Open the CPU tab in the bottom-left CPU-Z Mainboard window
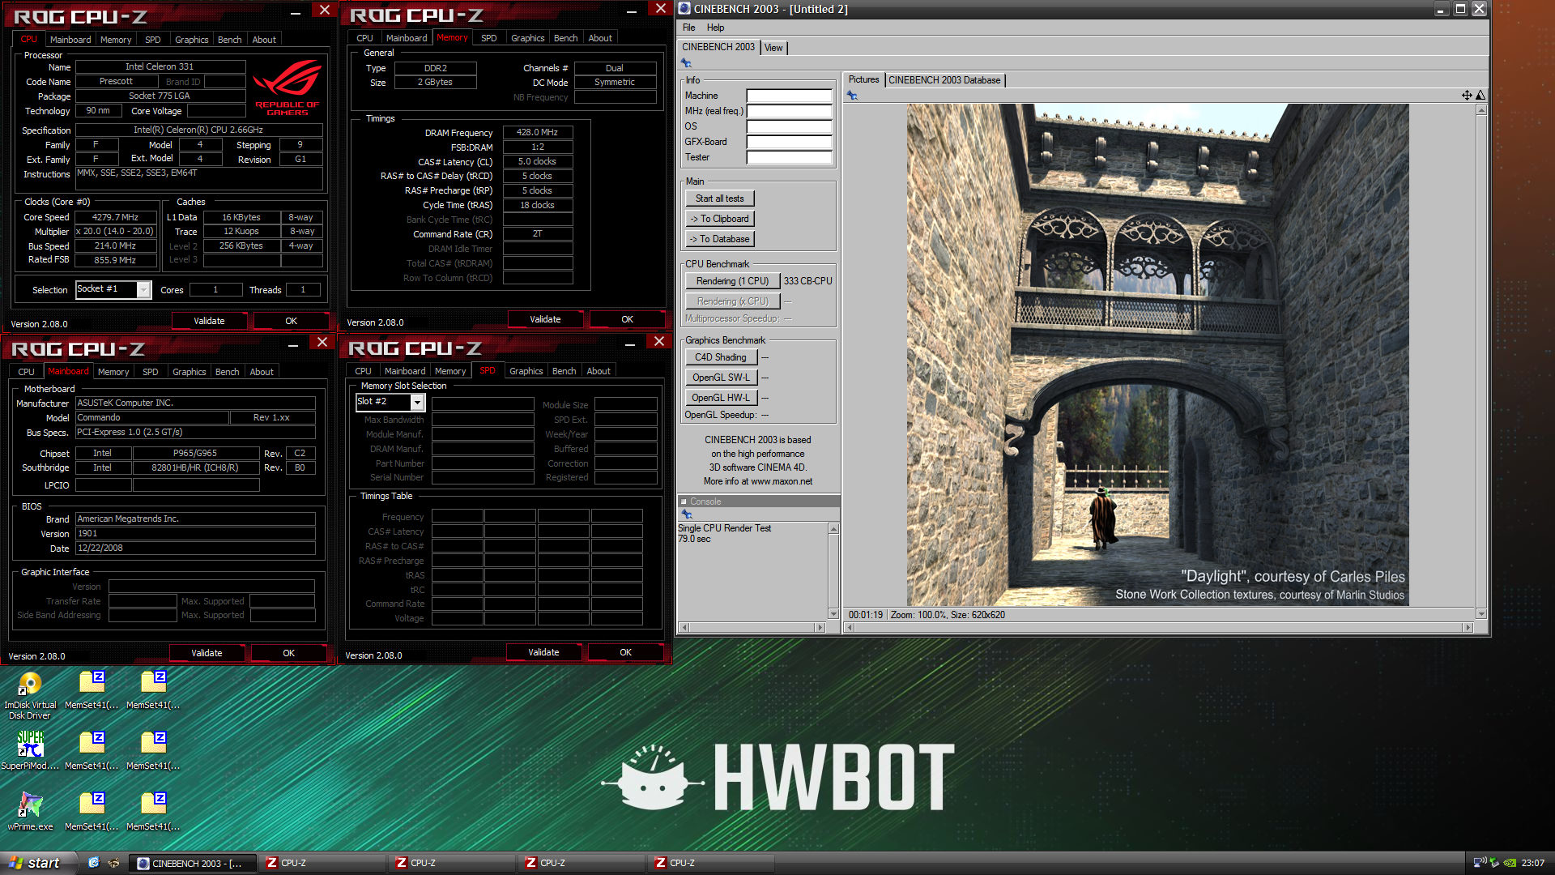Screen dimensions: 1555x875 [27, 372]
